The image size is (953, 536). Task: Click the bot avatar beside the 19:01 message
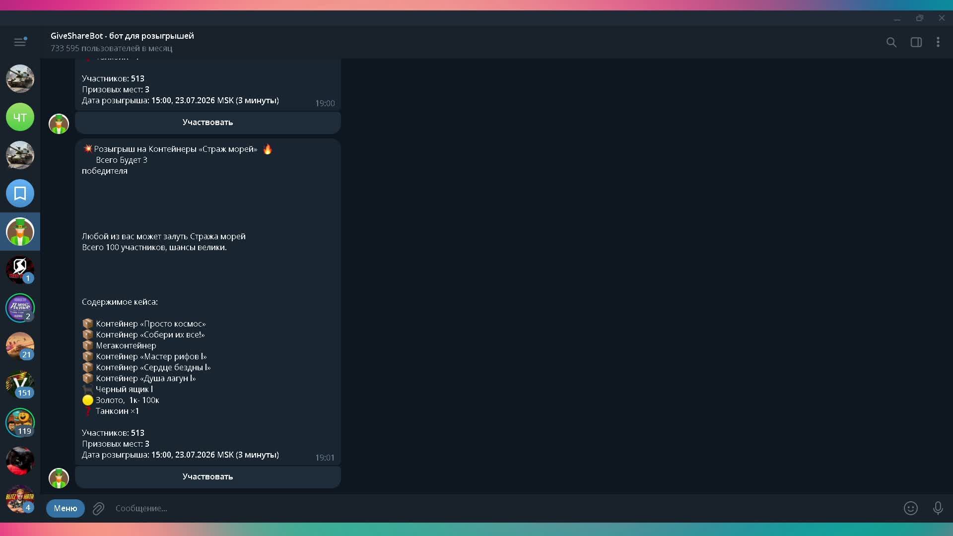coord(59,478)
